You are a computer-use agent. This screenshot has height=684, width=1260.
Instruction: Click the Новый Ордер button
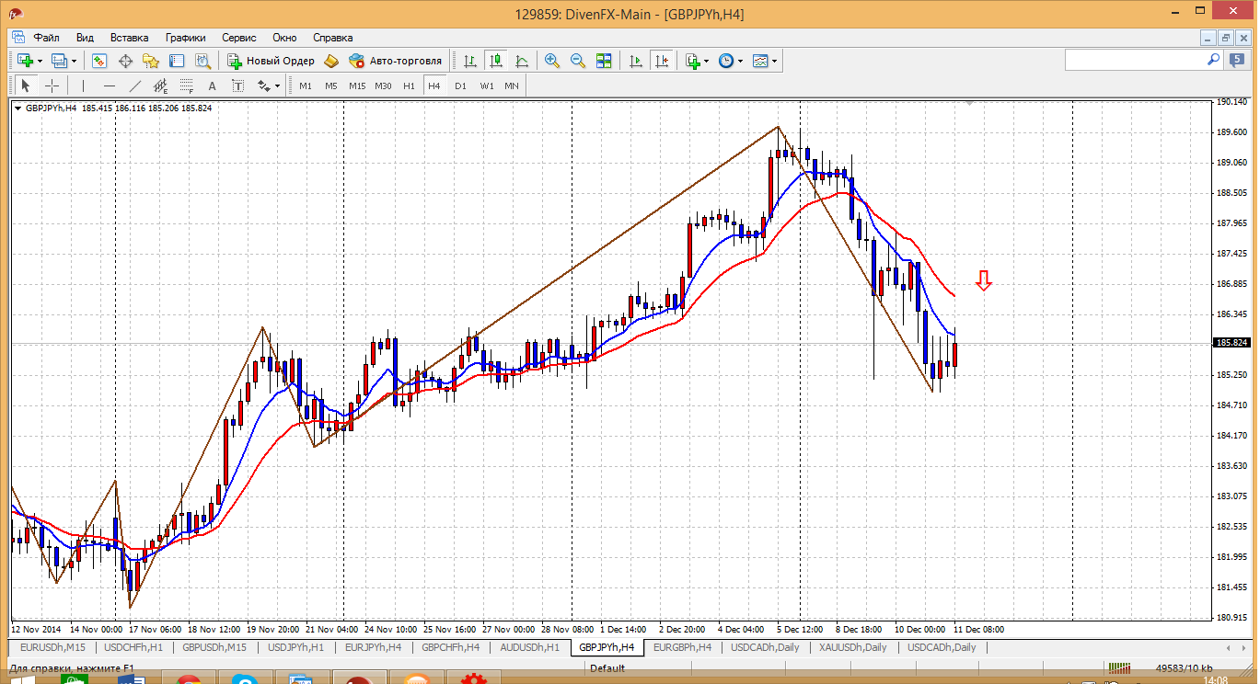271,61
